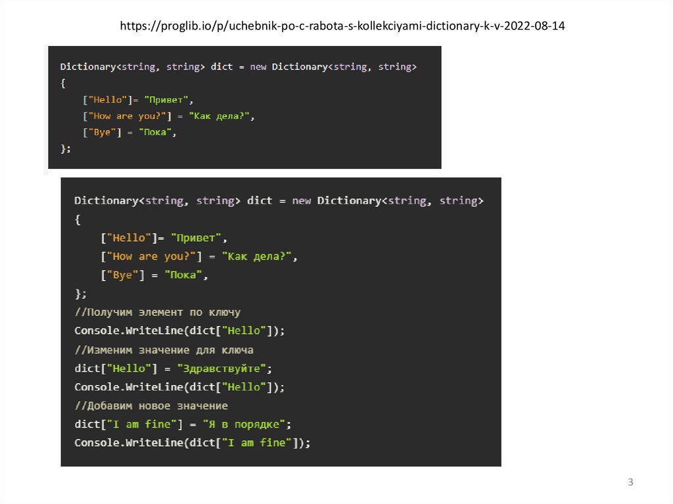Click the "Привет" string in the smaller upper code block
Screen dimensions: 673x504
point(166,100)
